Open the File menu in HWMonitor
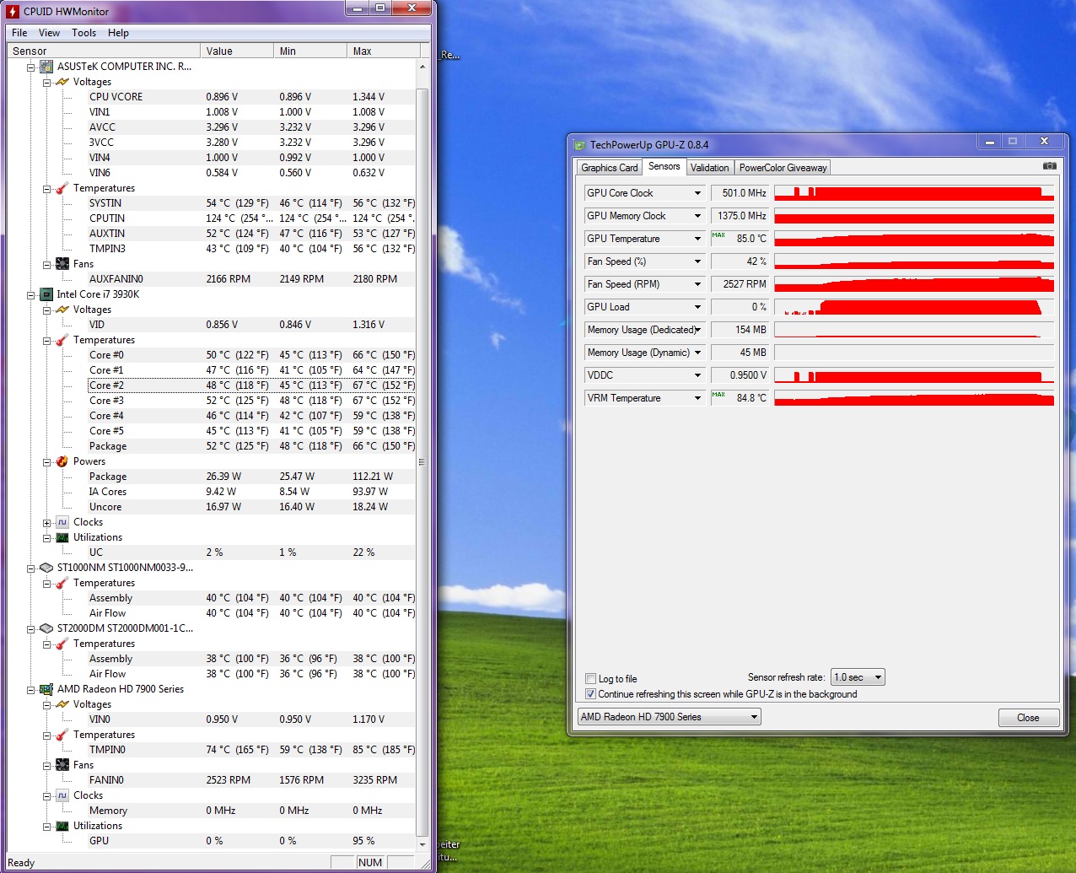Viewport: 1076px width, 873px height. (x=19, y=33)
